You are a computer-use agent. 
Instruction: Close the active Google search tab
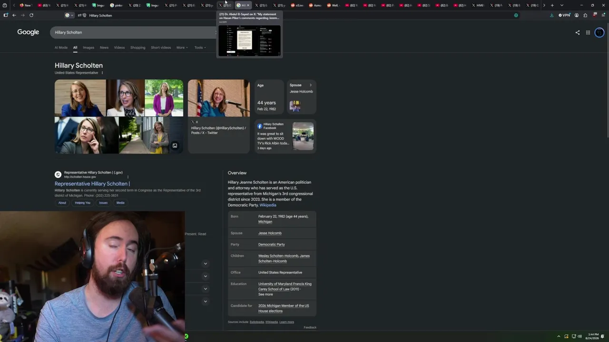[248, 5]
